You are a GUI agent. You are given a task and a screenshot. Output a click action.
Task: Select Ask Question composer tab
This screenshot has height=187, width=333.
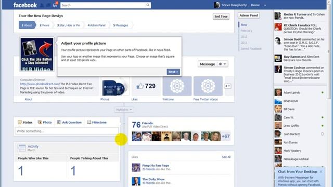click(x=69, y=123)
